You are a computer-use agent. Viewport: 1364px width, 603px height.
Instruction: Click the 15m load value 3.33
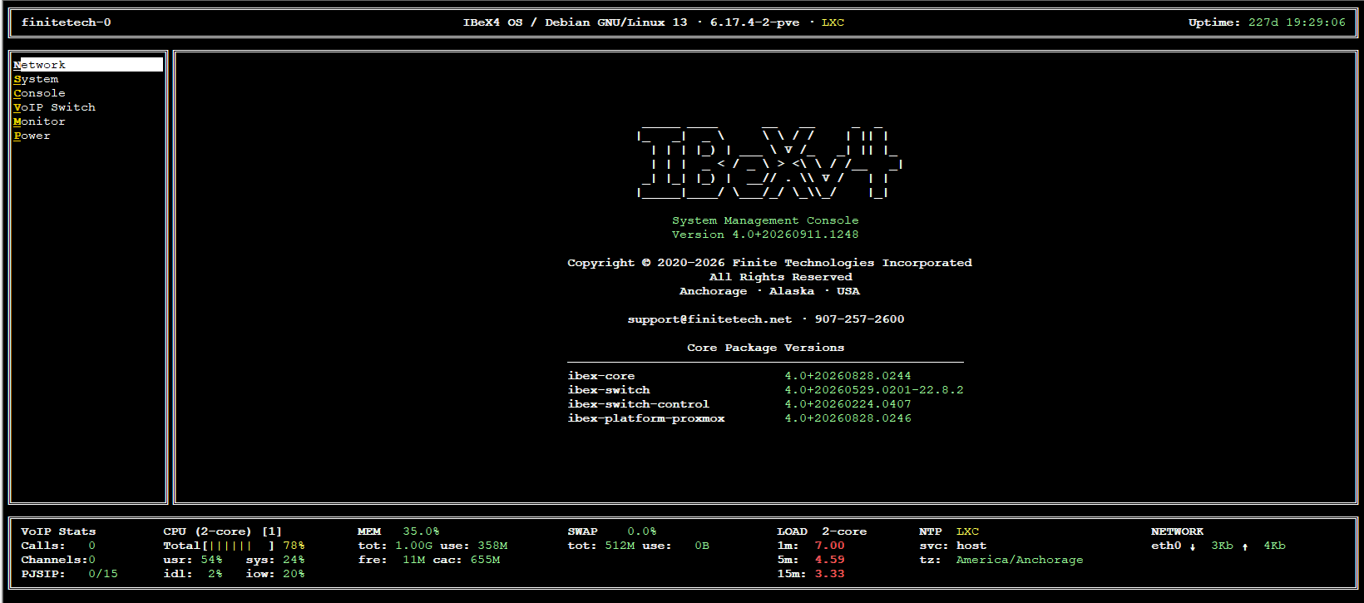829,574
